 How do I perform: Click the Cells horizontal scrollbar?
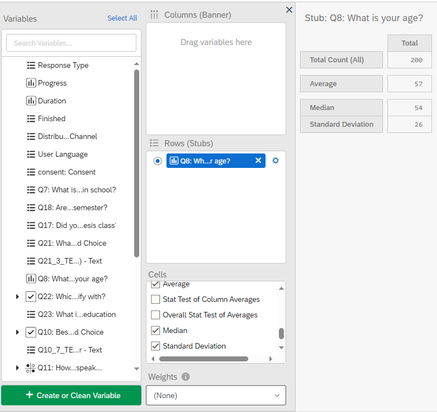203,359
